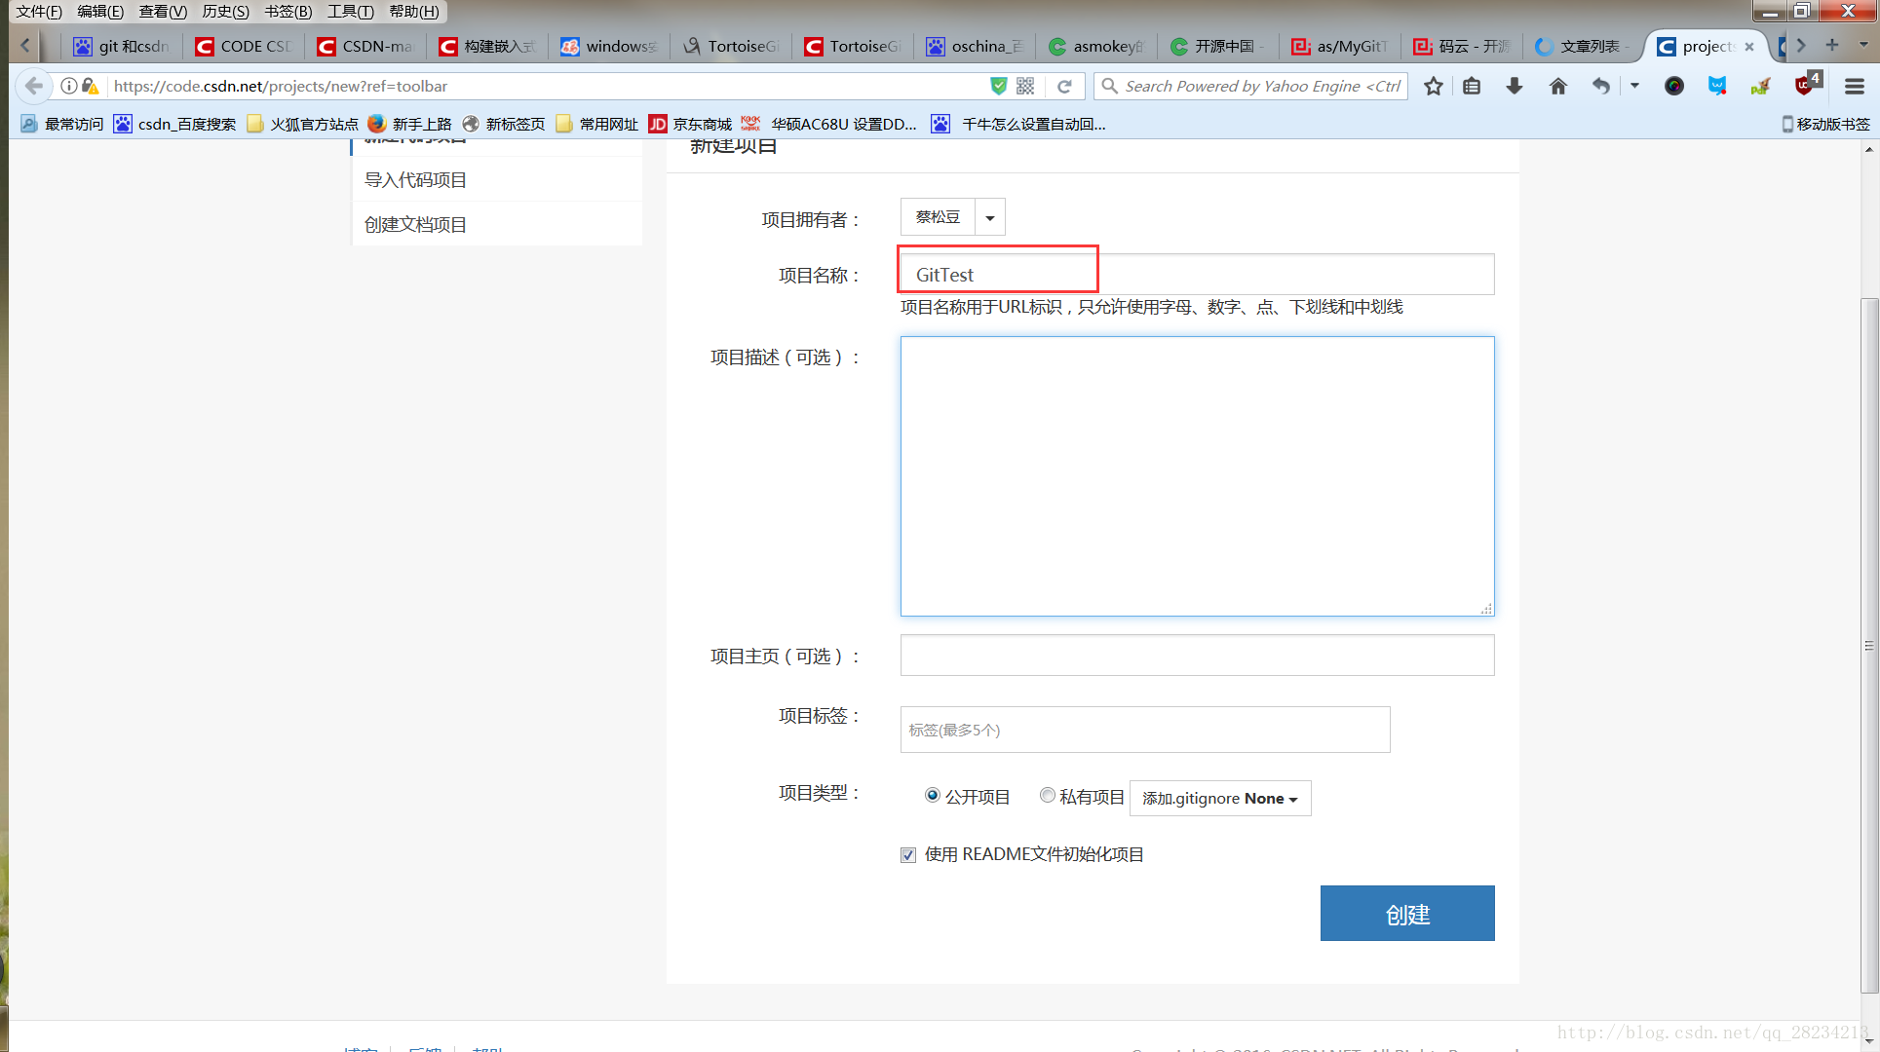
Task: Open the 常用网址 bookmark folder
Action: point(596,124)
